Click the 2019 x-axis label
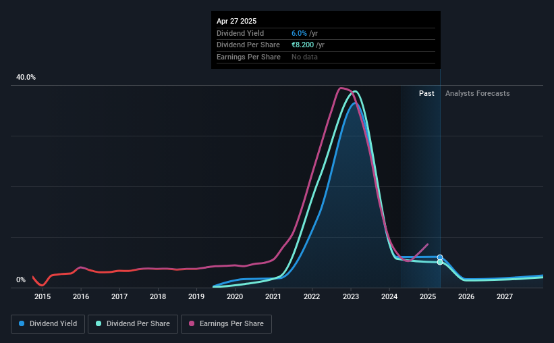 196,296
